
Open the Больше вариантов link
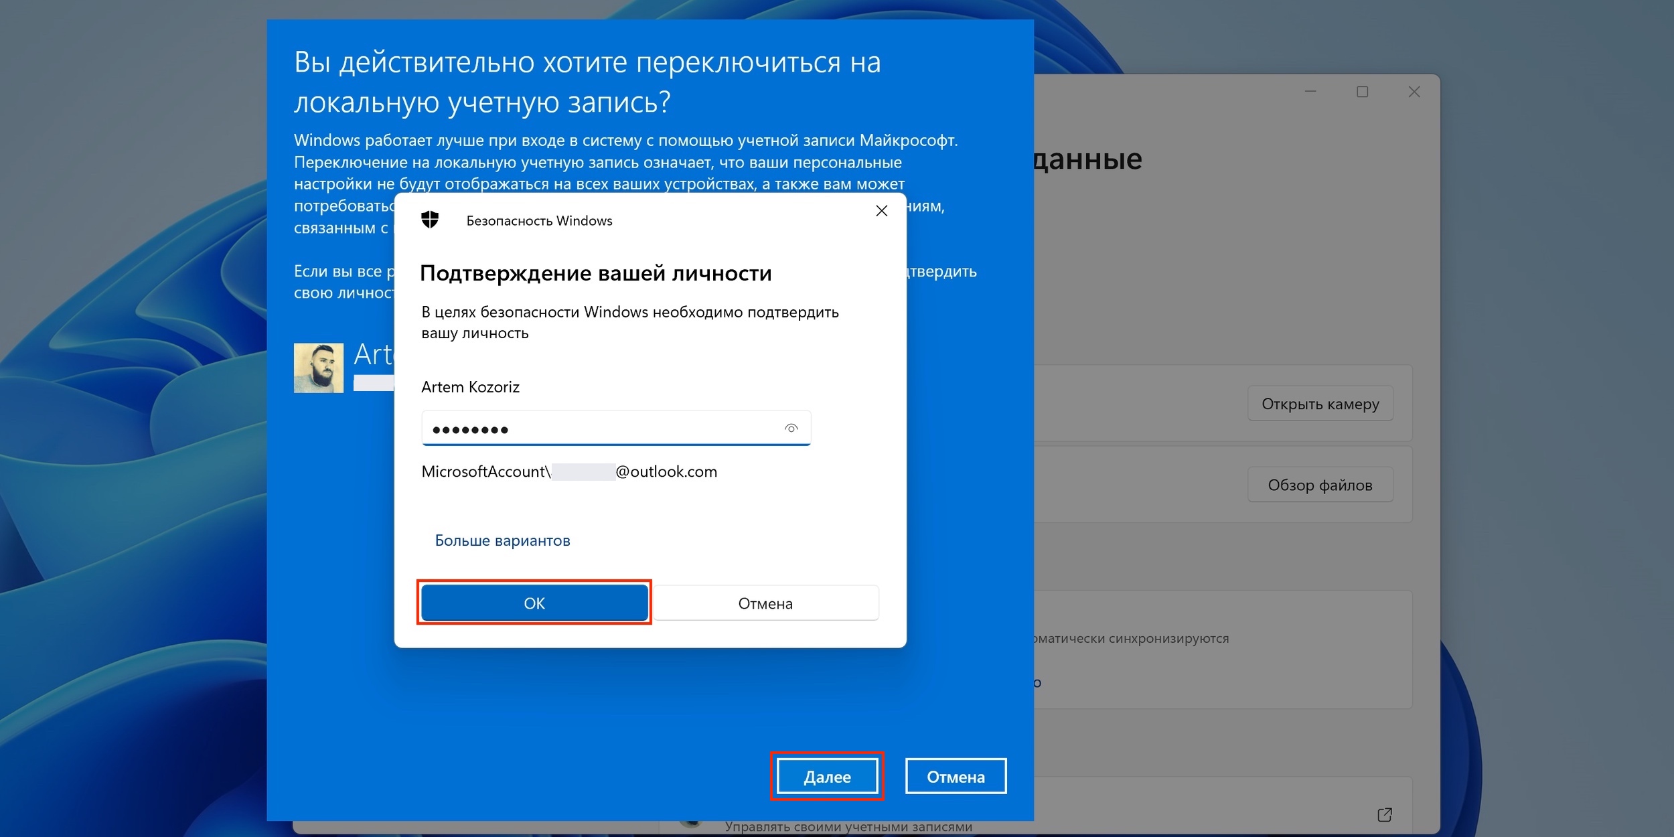tap(503, 540)
